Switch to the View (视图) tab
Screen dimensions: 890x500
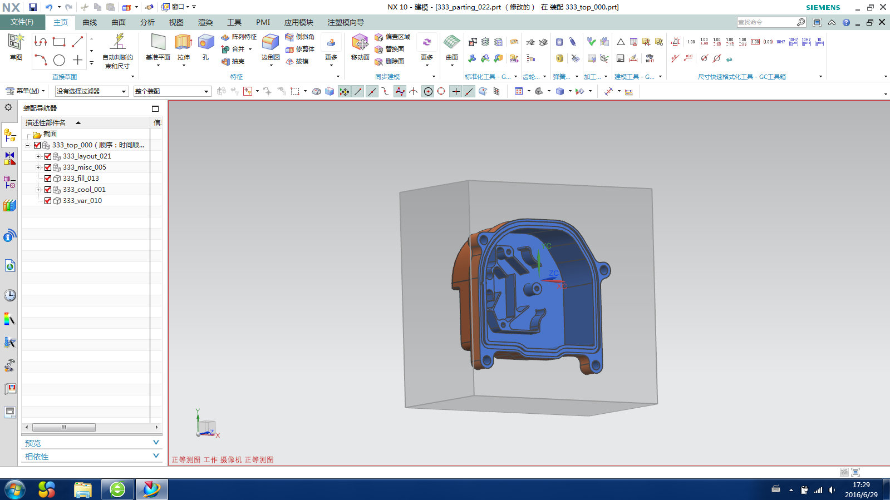click(x=176, y=22)
